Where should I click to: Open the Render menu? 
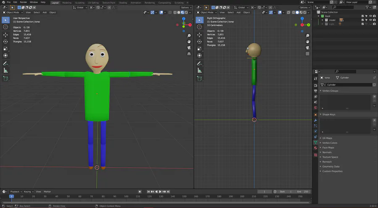24,3
